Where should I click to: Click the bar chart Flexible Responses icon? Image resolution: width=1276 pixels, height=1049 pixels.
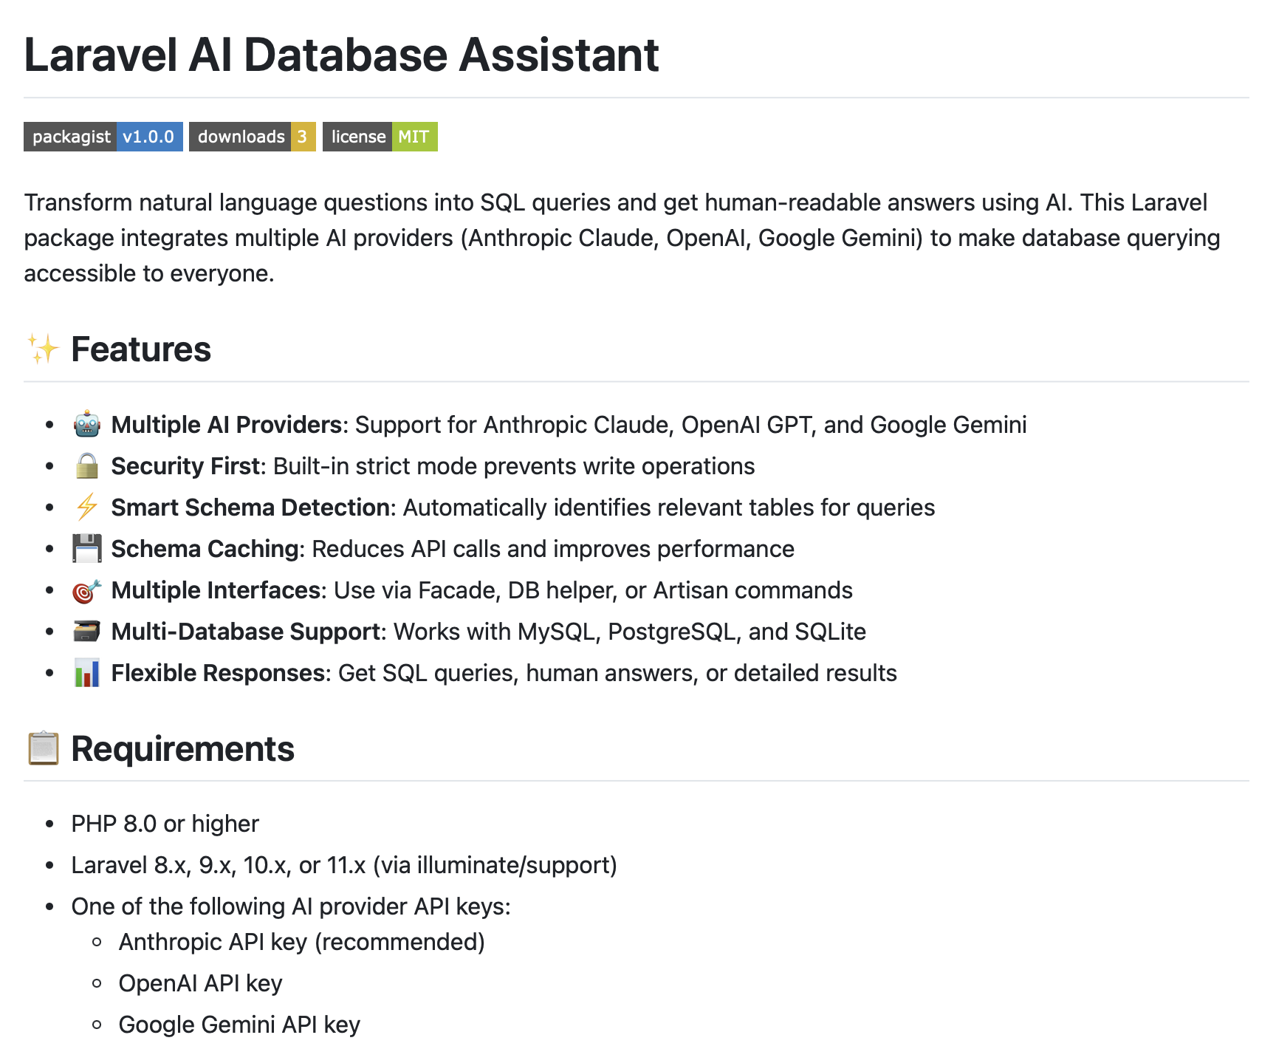pos(87,673)
